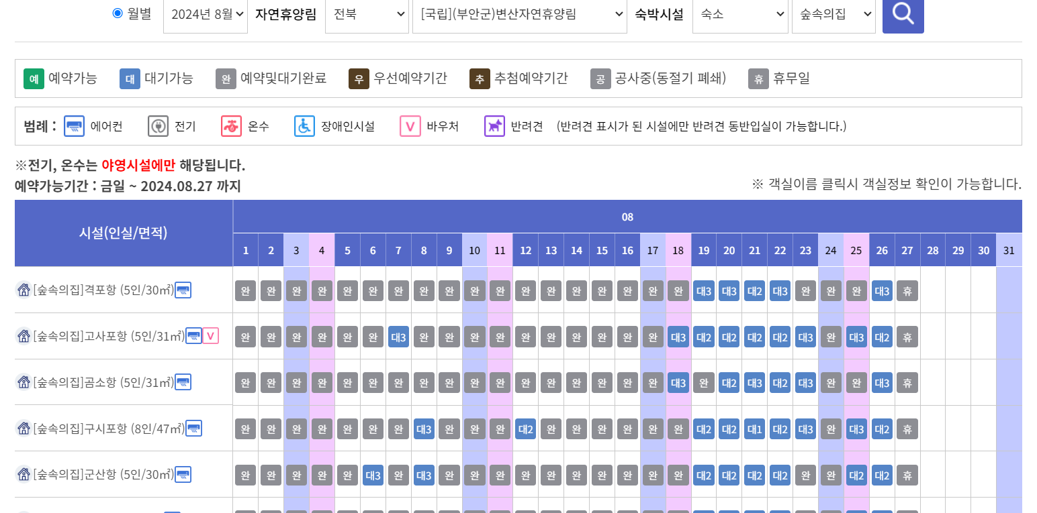Open the 전북 region dropdown
The width and height of the screenshot is (1037, 513).
(x=367, y=14)
